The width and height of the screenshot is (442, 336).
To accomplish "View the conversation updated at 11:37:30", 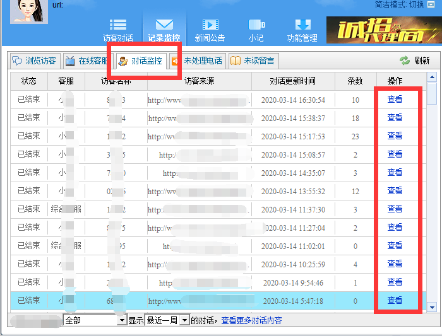I will coord(395,209).
